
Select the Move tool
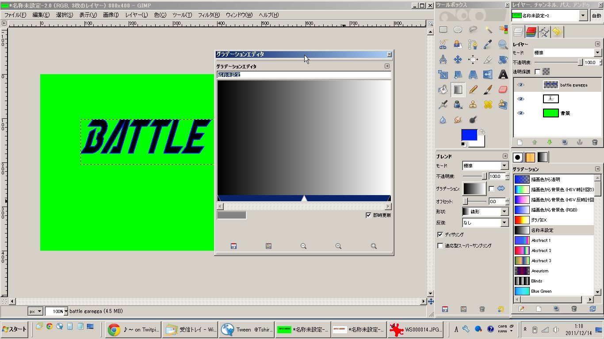coord(458,60)
